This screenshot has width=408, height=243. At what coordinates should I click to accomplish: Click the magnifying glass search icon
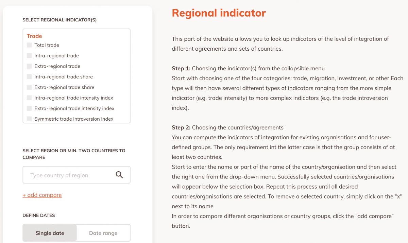click(119, 174)
